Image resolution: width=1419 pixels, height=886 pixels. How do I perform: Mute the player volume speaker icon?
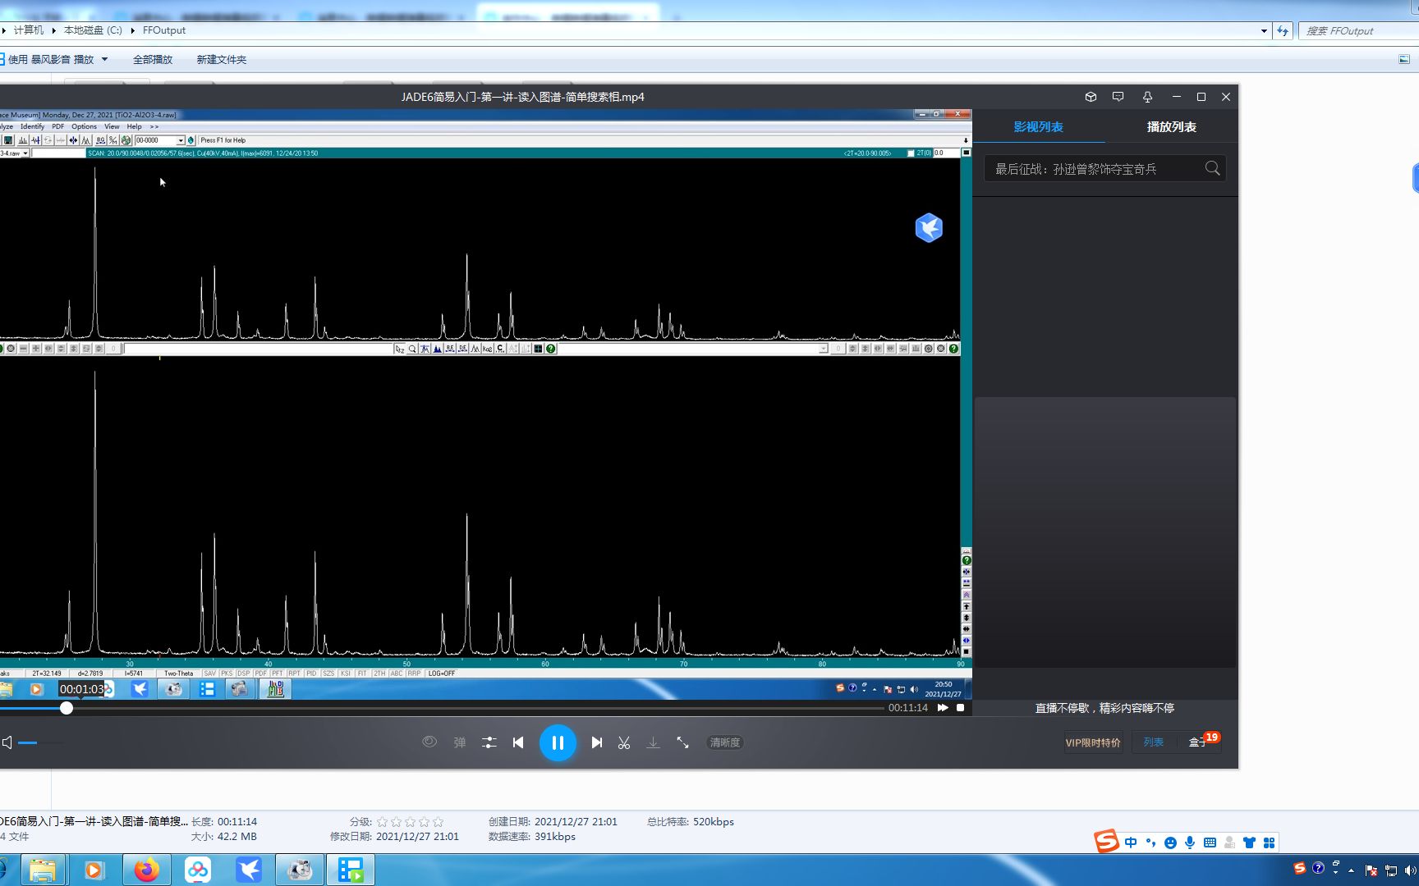click(x=7, y=742)
